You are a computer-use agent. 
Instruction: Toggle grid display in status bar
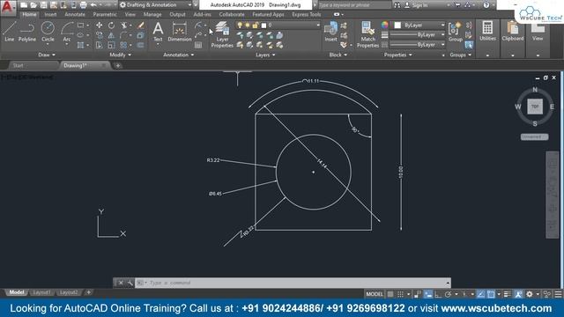tap(390, 294)
